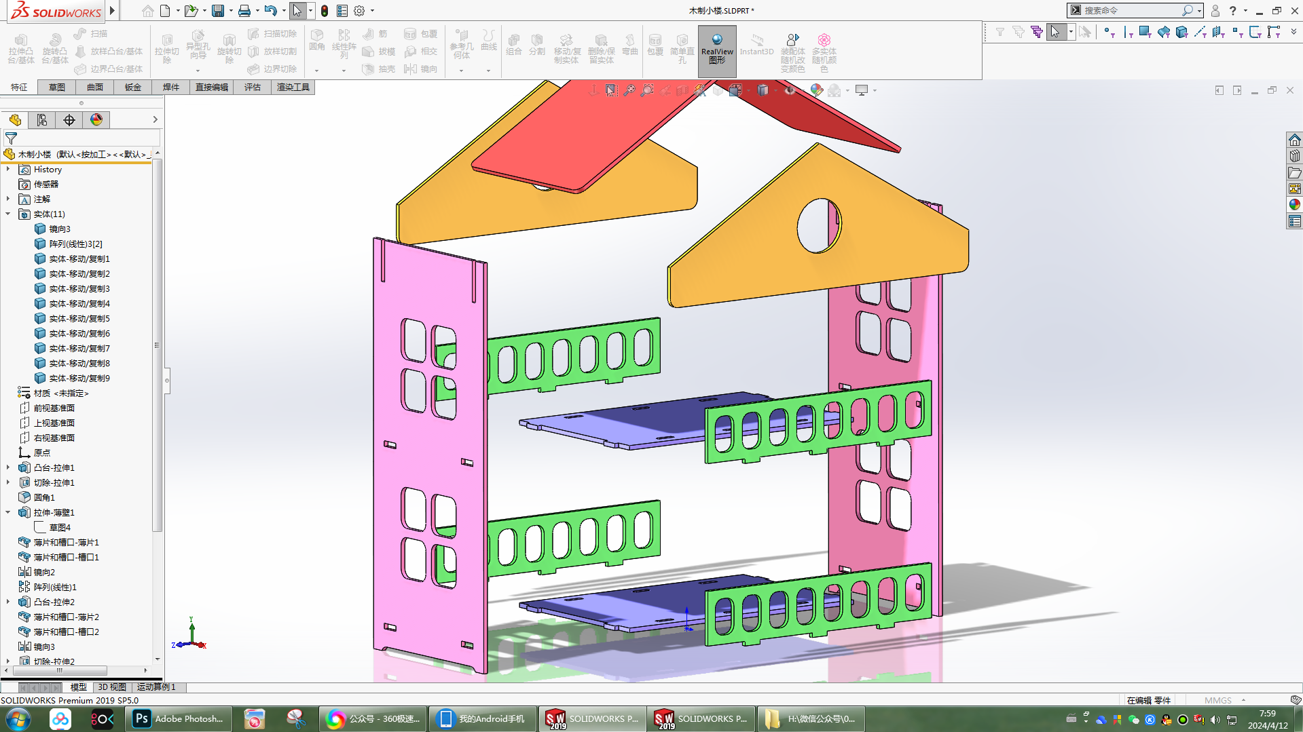Print the document via printer icon

[244, 11]
